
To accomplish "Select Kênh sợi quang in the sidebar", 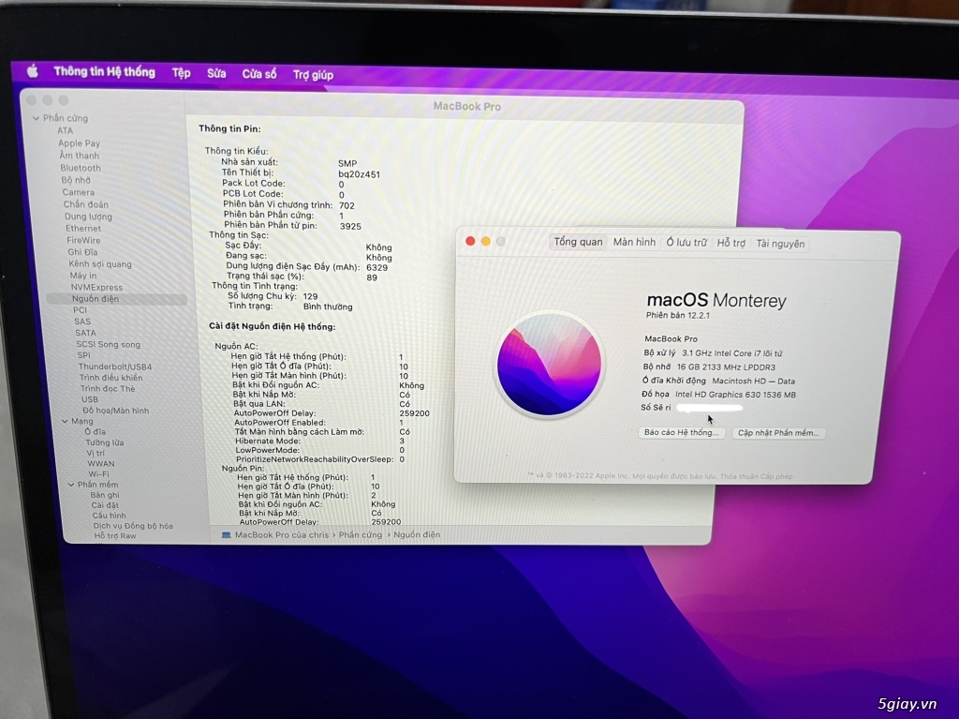I will coord(99,264).
